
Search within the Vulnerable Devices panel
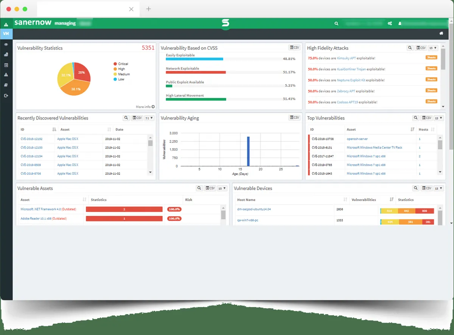pos(416,188)
